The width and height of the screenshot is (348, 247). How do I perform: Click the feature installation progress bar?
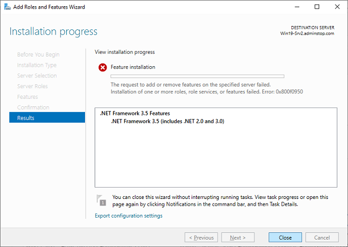click(197, 76)
